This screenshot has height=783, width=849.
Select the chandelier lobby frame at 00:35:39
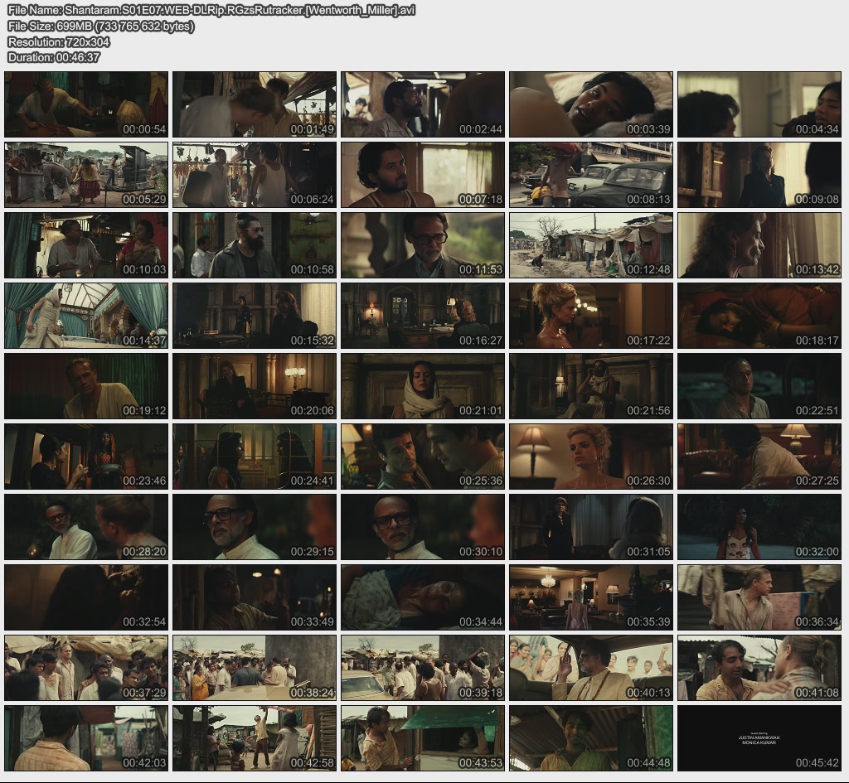[x=591, y=597]
